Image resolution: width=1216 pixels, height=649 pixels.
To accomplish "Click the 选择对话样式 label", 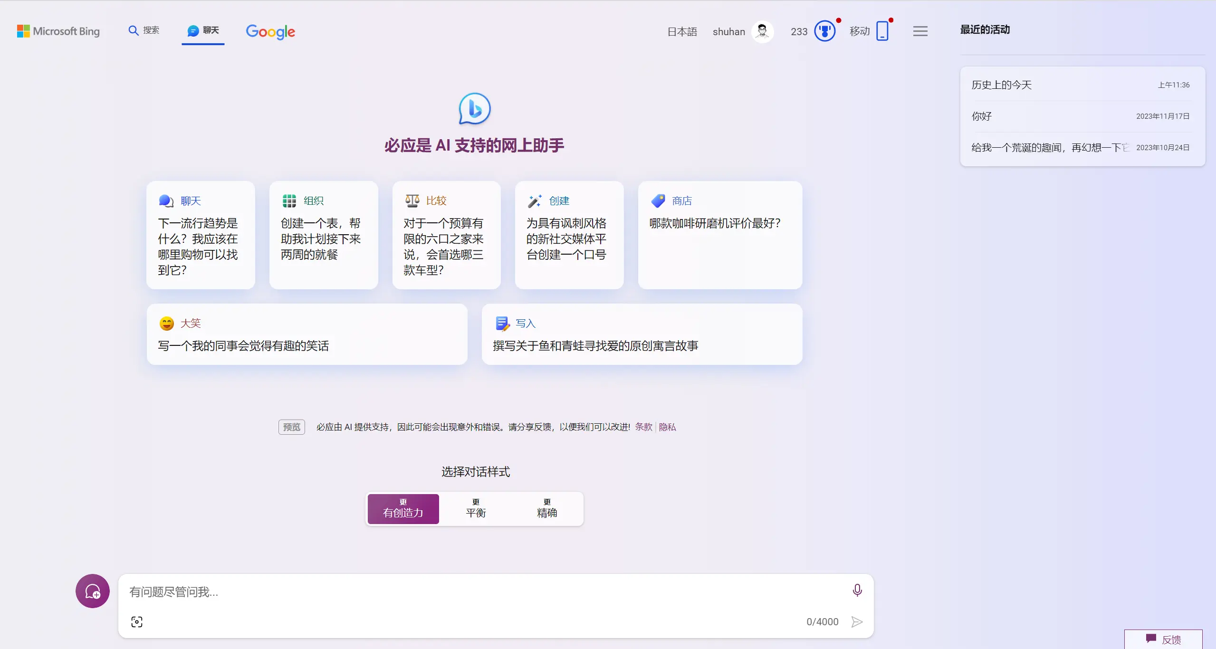I will tap(475, 472).
